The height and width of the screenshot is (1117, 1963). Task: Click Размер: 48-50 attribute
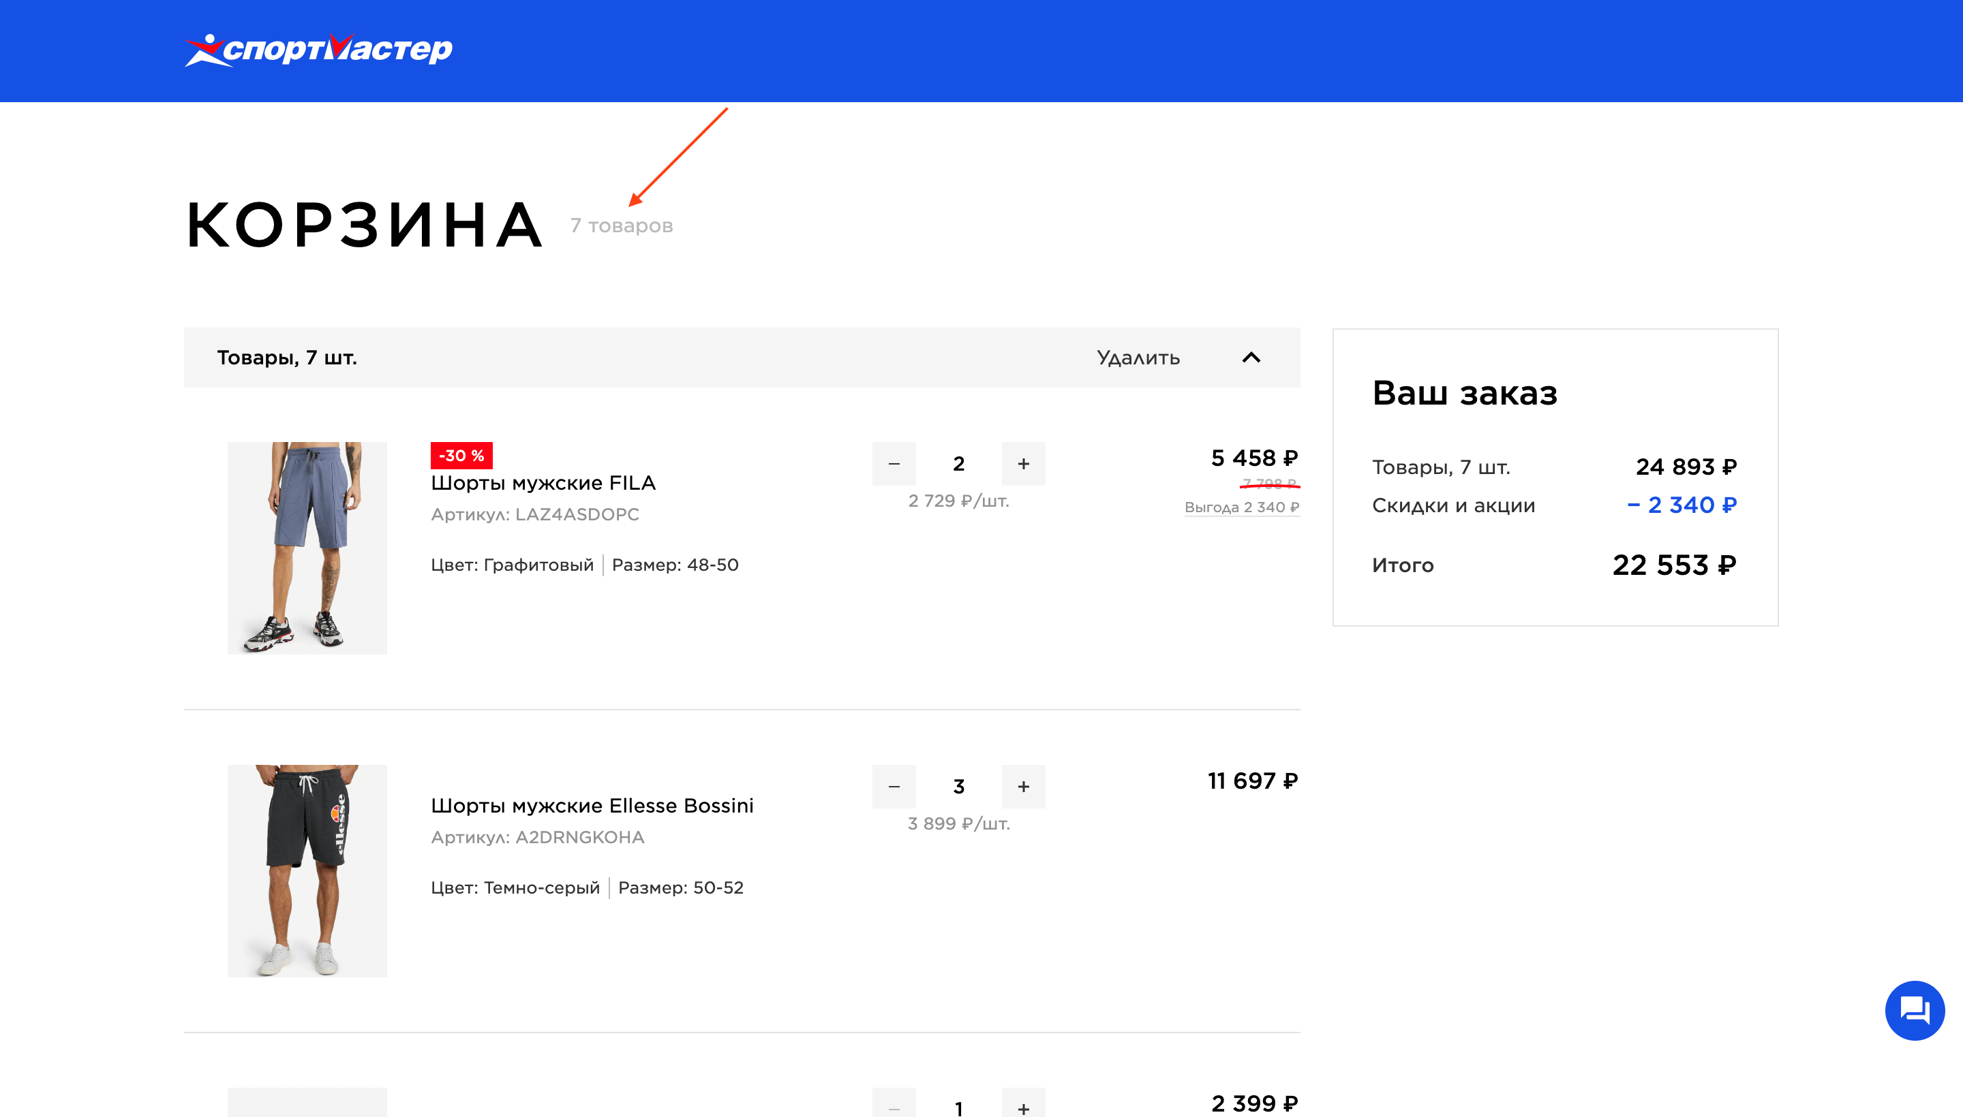(x=675, y=565)
